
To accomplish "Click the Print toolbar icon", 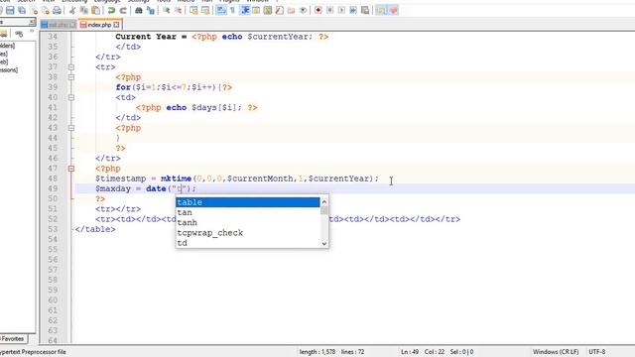I will click(58, 10).
